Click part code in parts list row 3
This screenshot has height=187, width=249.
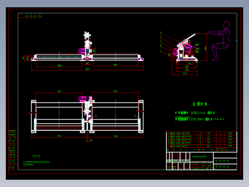pos(178,140)
